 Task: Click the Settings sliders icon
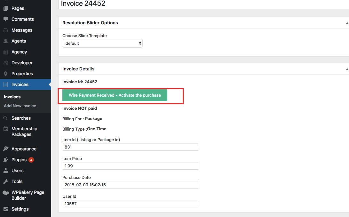point(6,209)
